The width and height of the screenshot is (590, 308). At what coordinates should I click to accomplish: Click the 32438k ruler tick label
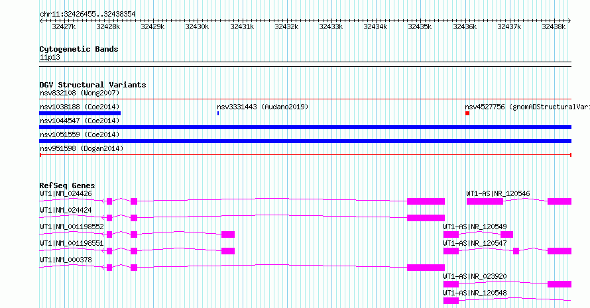point(554,26)
